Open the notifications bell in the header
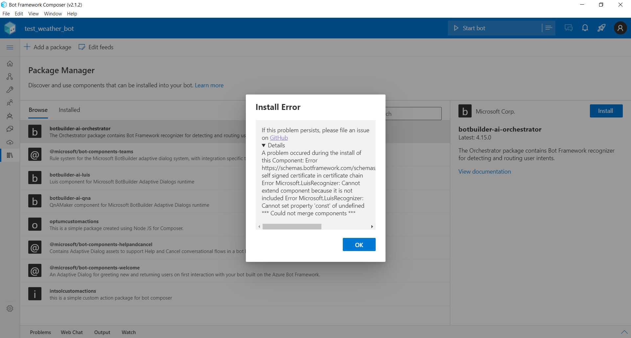 click(585, 28)
